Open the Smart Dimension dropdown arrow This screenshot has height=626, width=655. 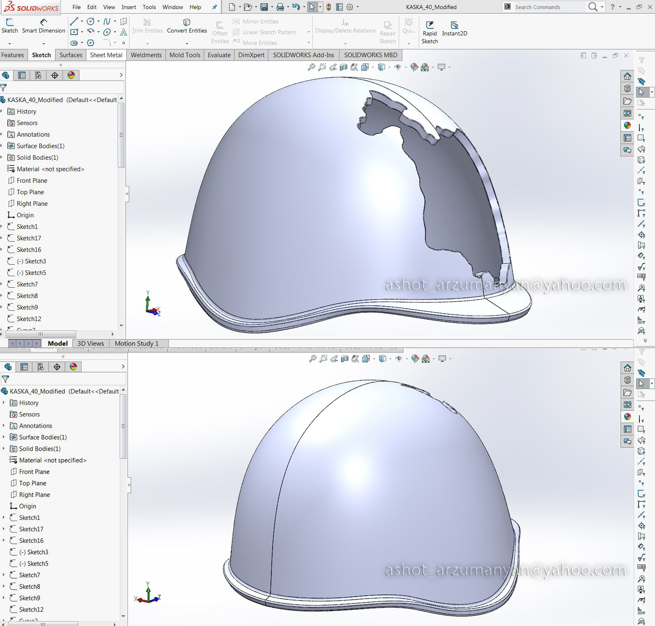(x=44, y=43)
